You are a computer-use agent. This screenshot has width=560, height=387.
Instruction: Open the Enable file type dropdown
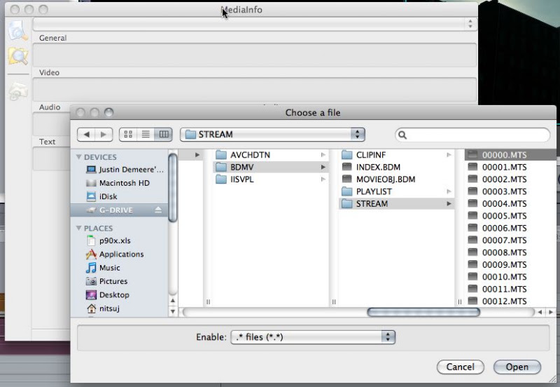click(x=313, y=337)
